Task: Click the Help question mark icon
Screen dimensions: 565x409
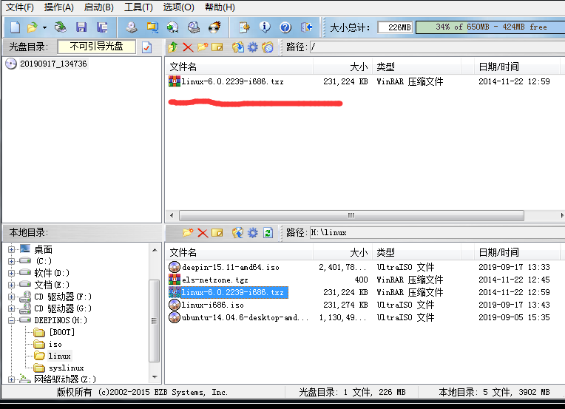Action: click(285, 27)
